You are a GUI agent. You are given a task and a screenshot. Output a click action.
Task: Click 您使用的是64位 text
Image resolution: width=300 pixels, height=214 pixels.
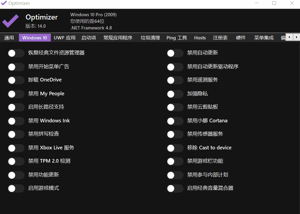pyautogui.click(x=87, y=21)
